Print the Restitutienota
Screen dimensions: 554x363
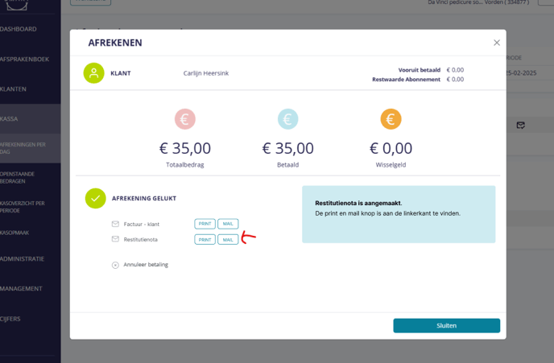coord(205,239)
